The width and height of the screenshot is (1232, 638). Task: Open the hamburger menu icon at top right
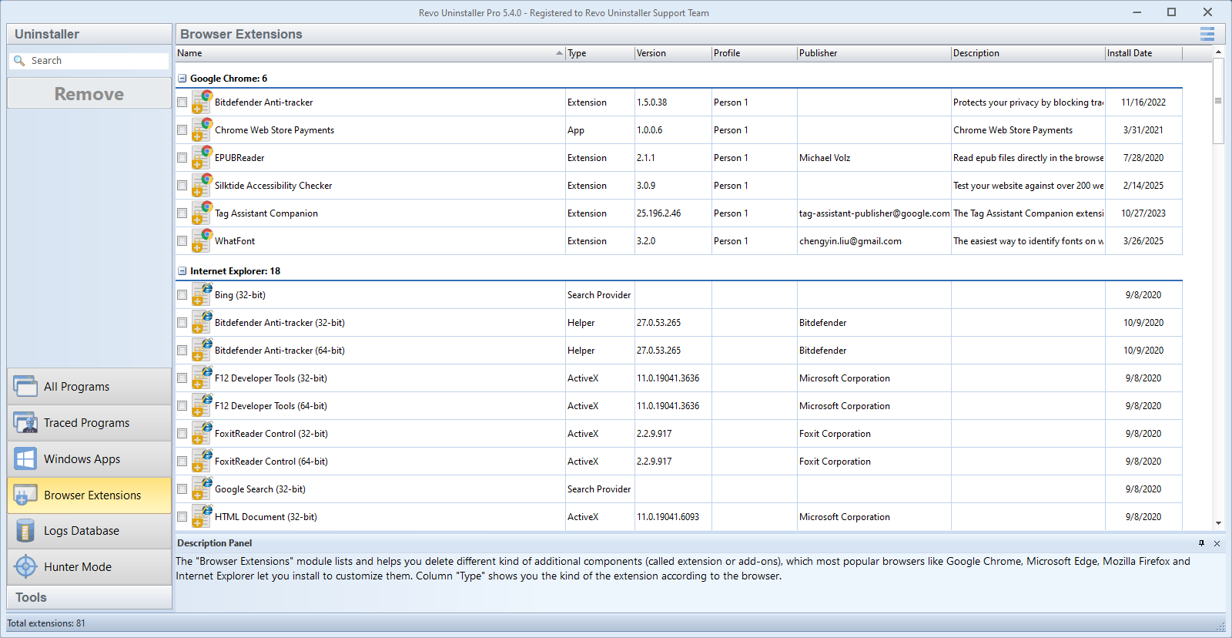[1207, 34]
